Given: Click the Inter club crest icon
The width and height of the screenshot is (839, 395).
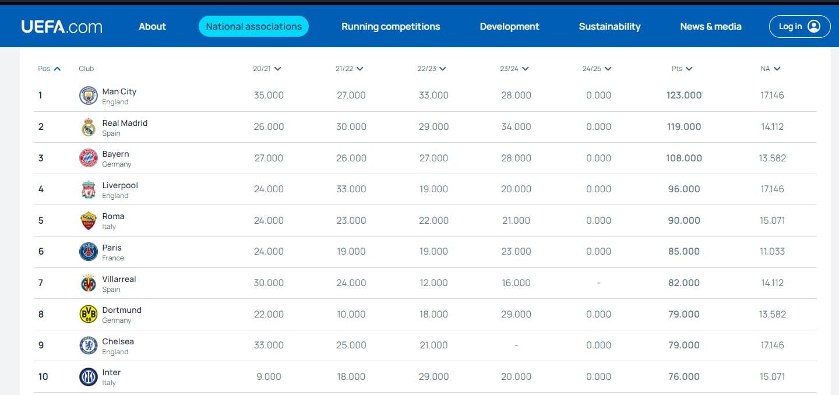Looking at the screenshot, I should 89,377.
